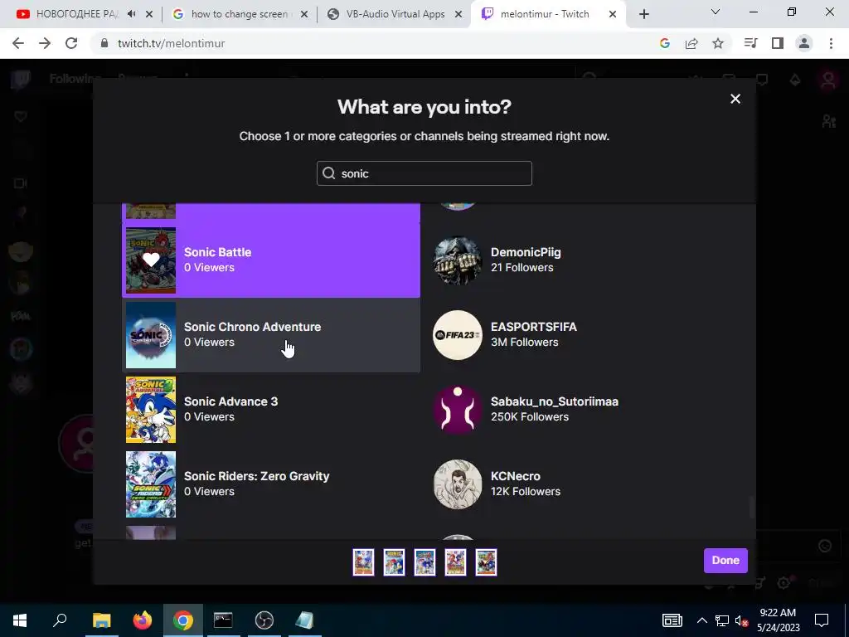
Task: Switch to 'how to change screen' Google tab
Action: click(240, 14)
